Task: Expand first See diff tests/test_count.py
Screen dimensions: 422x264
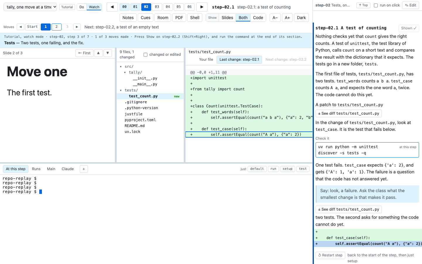Action: [x=349, y=114]
